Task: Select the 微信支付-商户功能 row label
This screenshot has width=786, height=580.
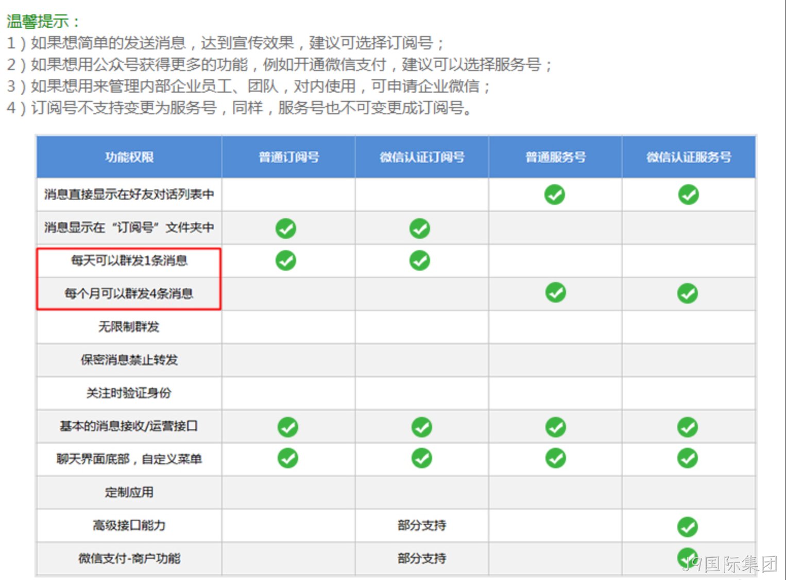Action: (x=129, y=558)
